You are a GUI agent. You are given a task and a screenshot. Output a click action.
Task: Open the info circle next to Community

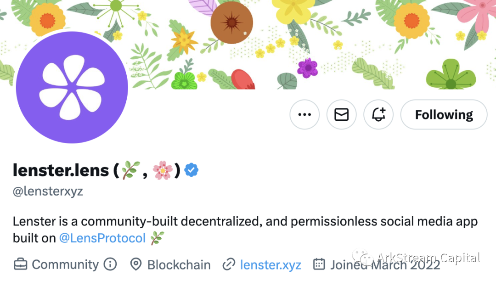[x=109, y=264]
